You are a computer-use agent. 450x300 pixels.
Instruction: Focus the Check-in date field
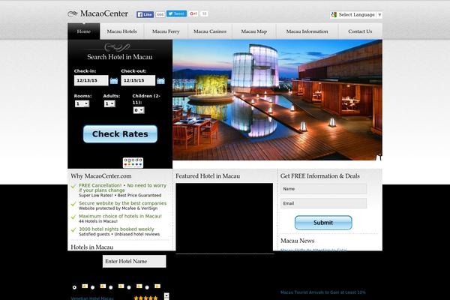point(91,80)
